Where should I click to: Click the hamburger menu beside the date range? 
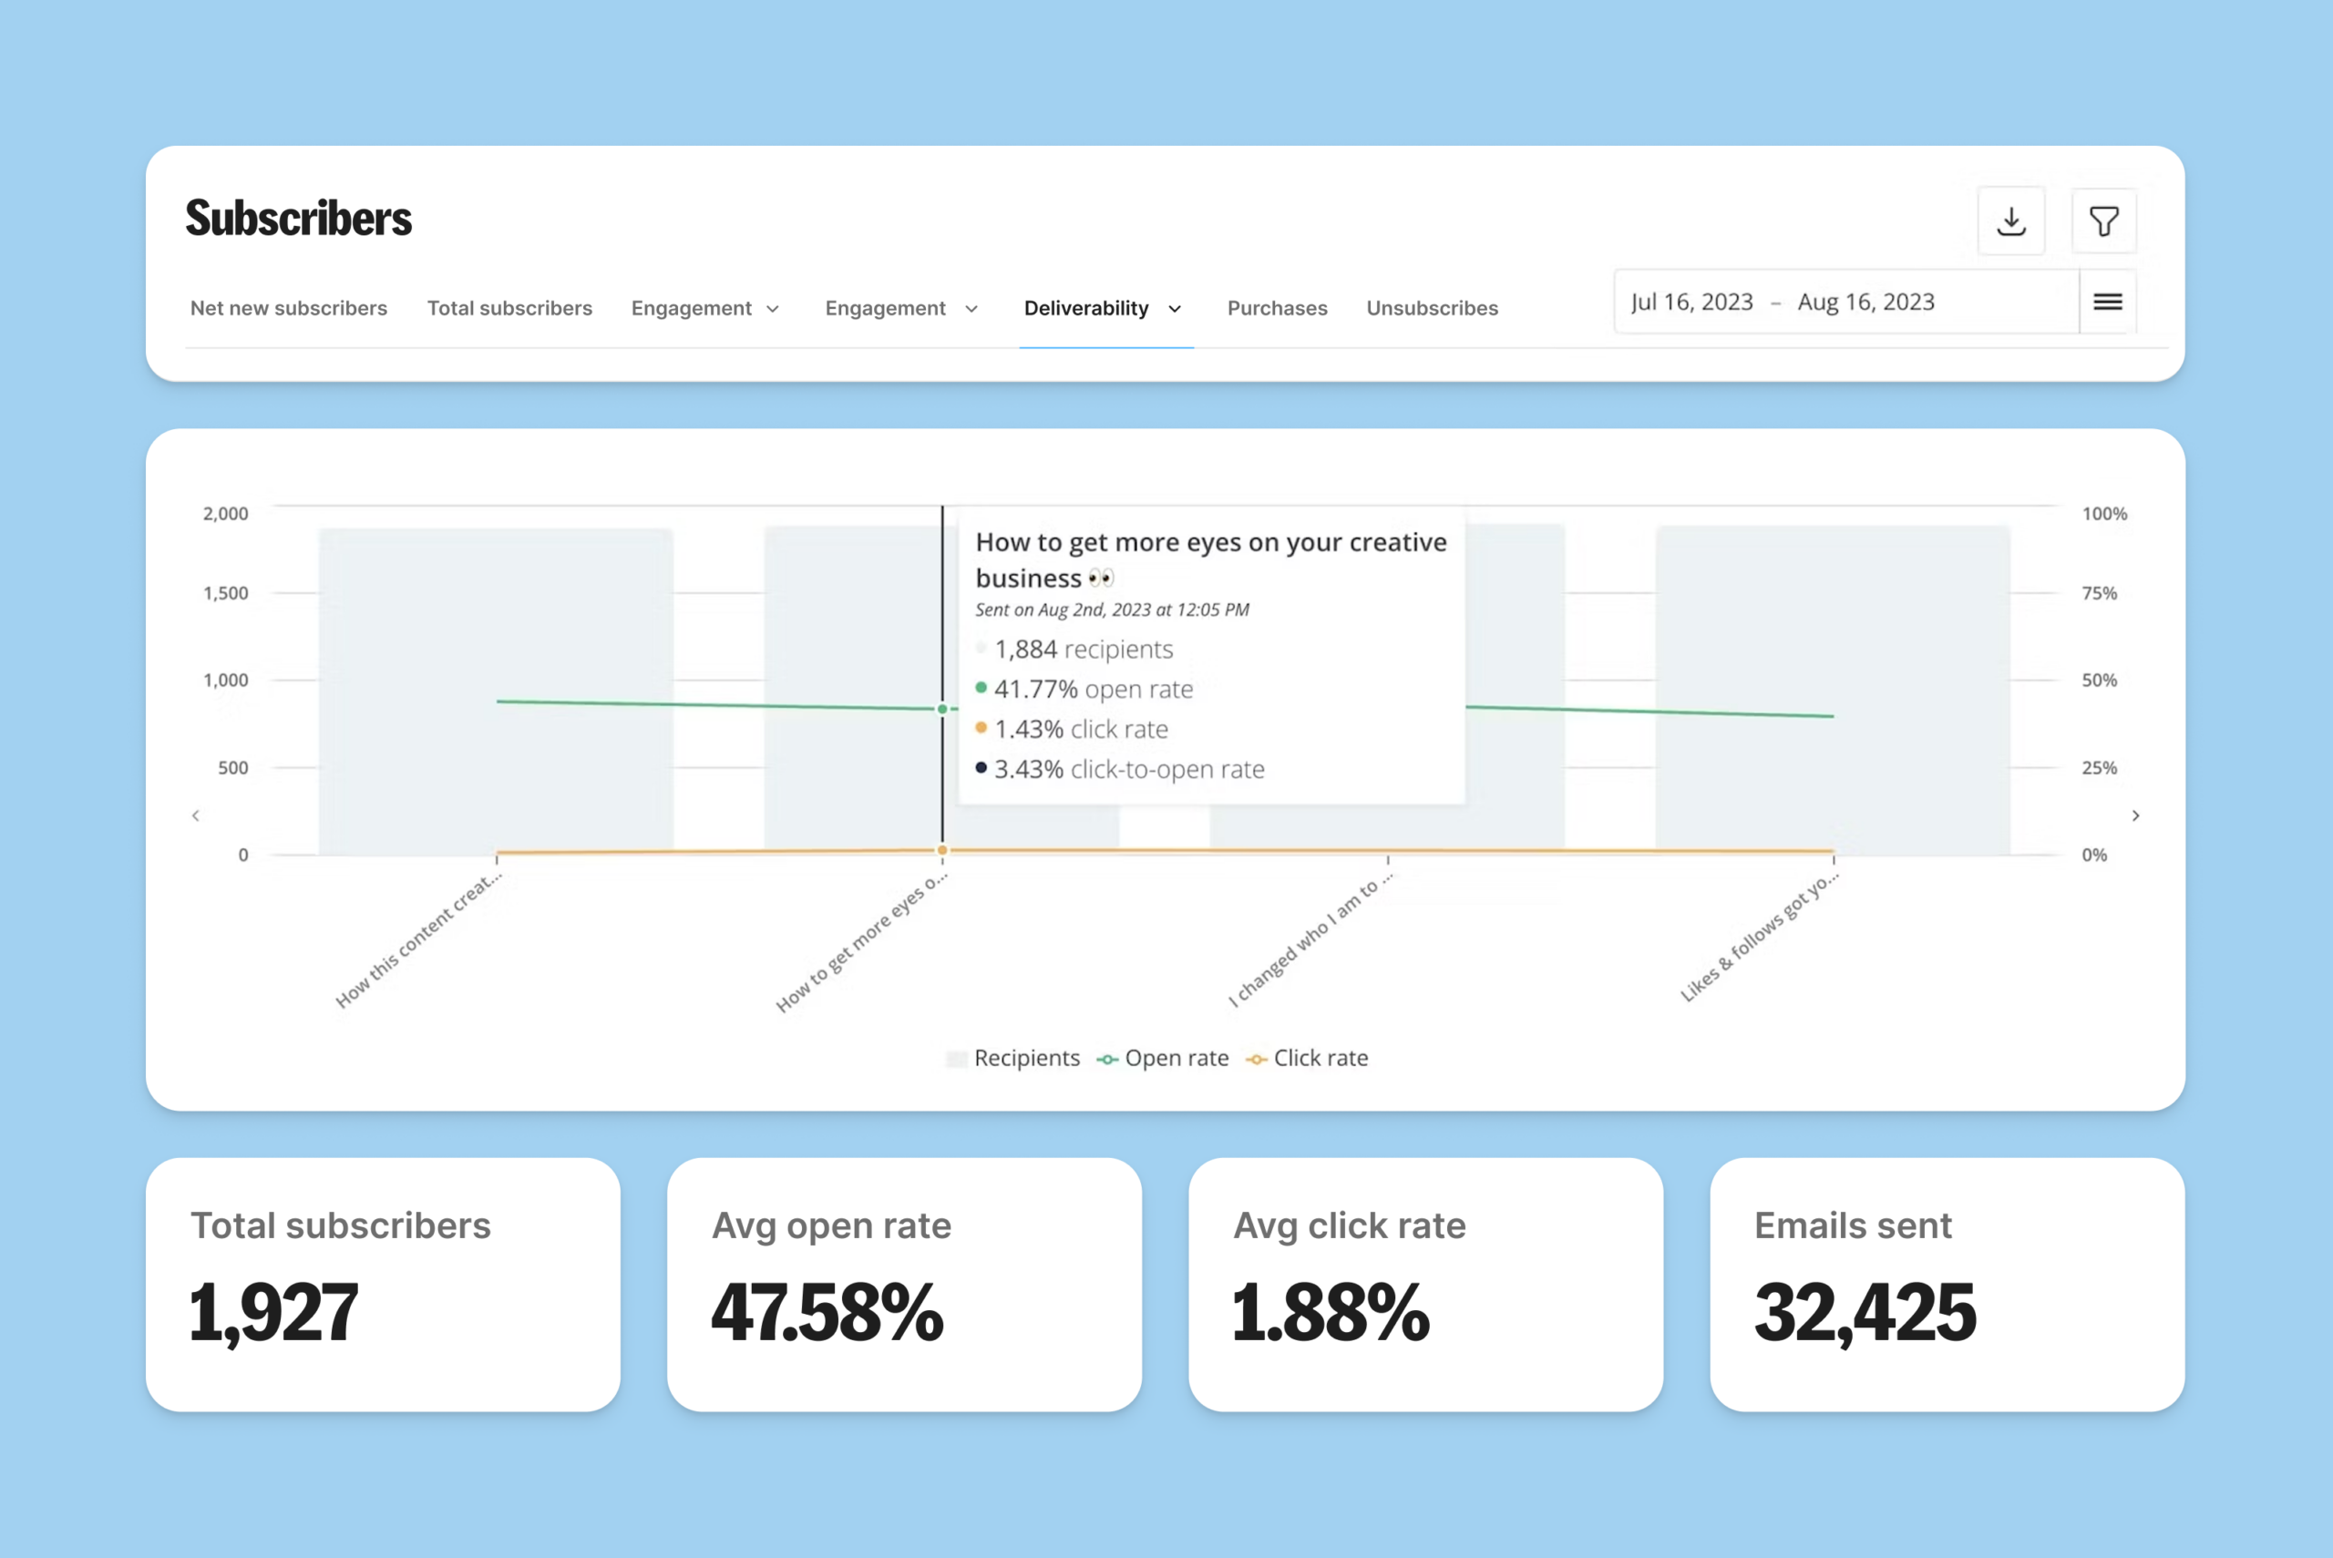click(2106, 301)
